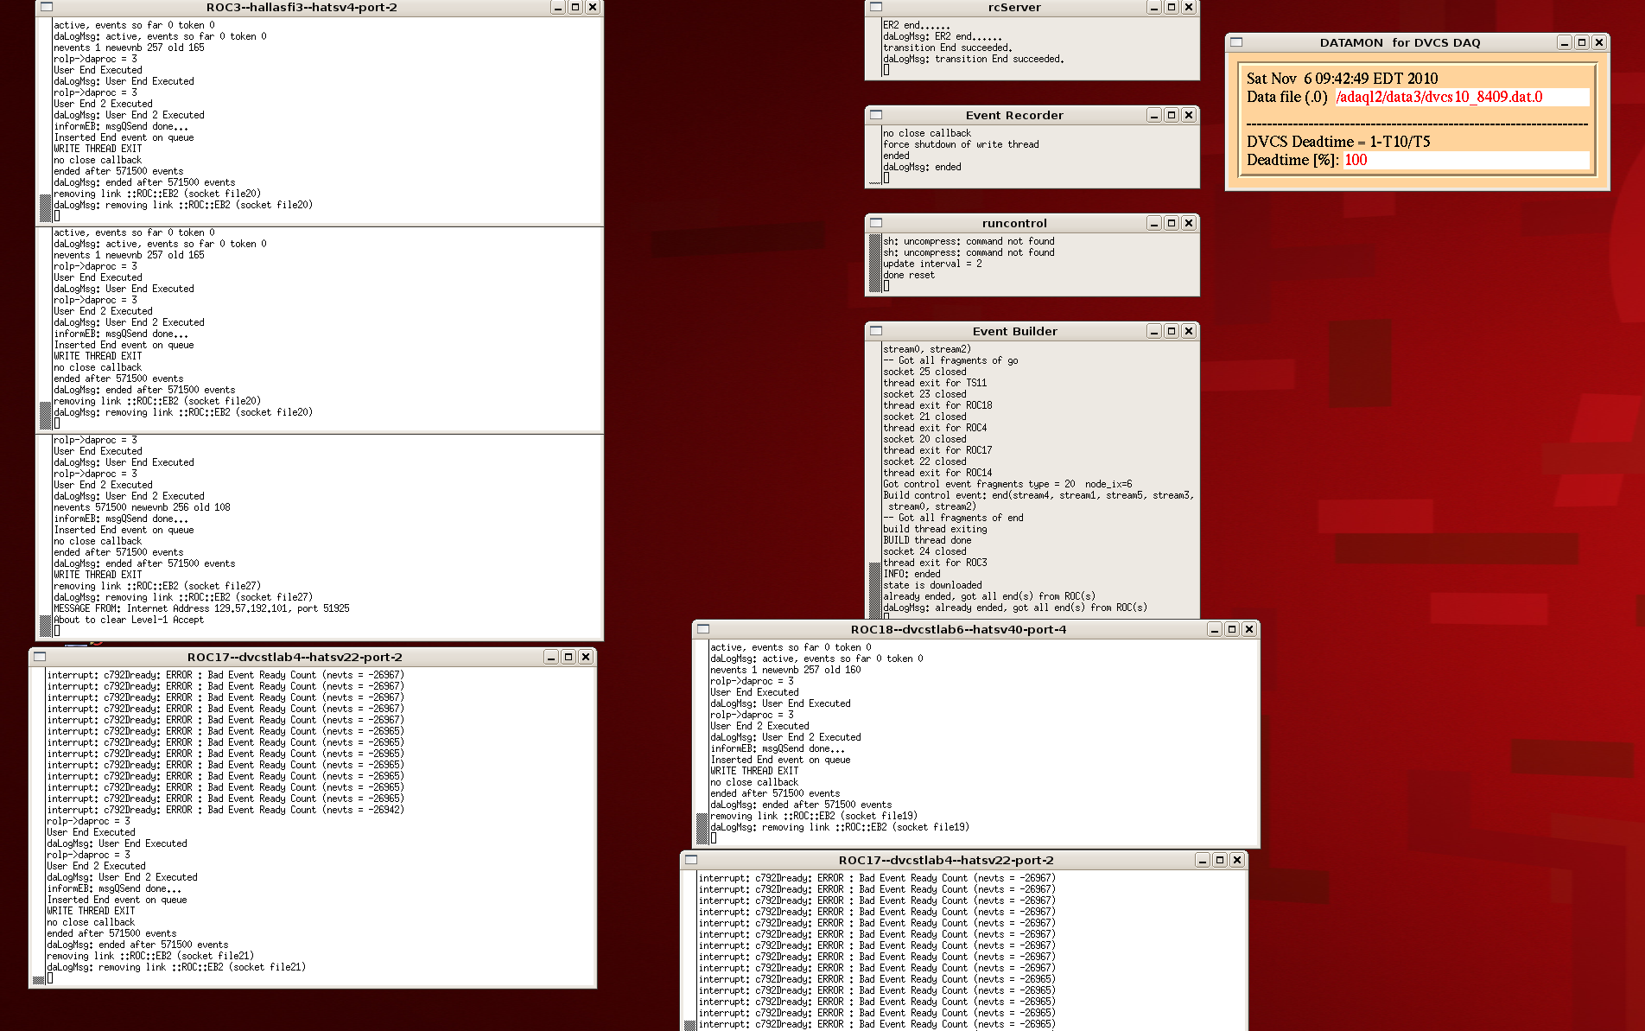Click 'done reset' line in runcontrol
The width and height of the screenshot is (1645, 1031).
coord(909,275)
